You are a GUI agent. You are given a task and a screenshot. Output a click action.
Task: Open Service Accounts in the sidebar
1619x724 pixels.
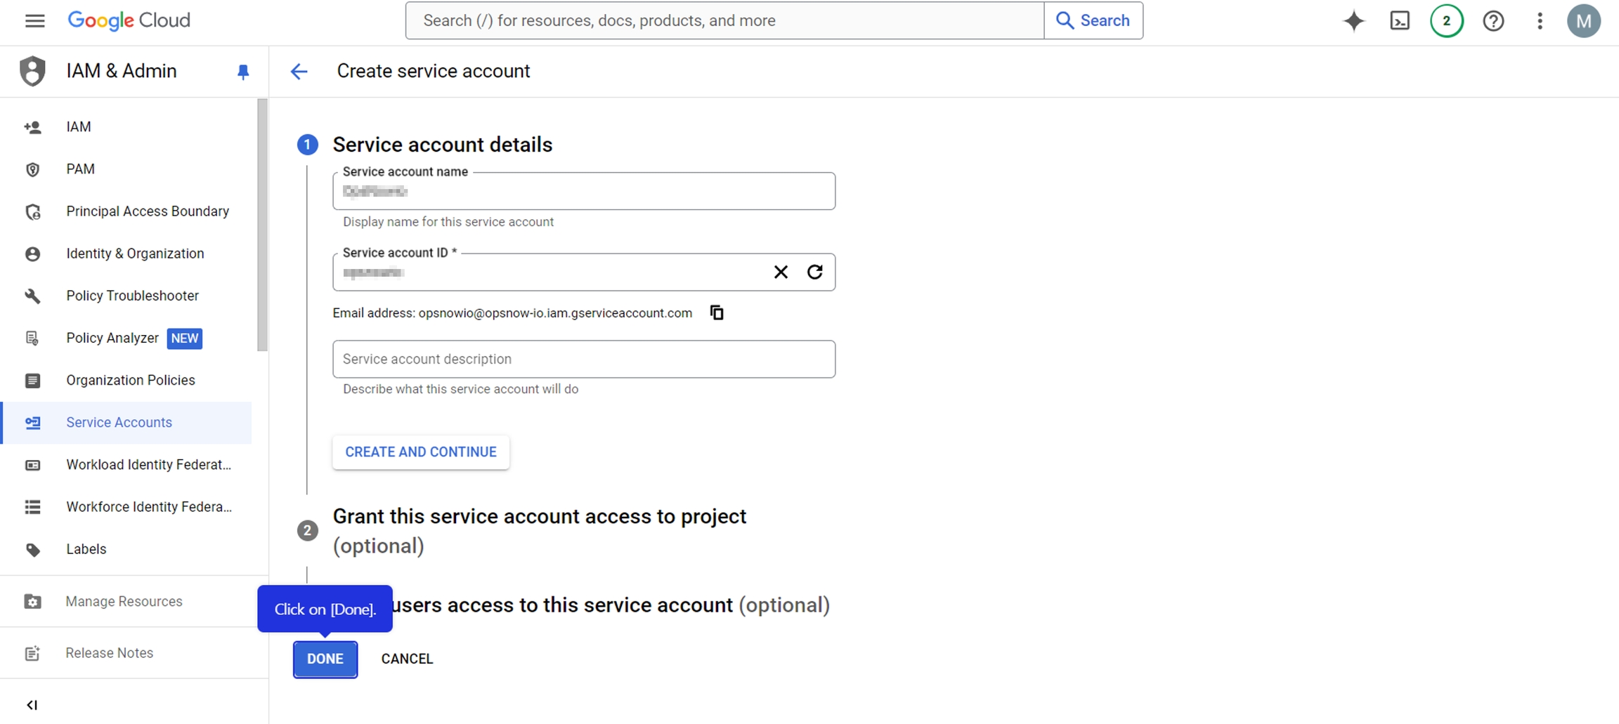[119, 423]
